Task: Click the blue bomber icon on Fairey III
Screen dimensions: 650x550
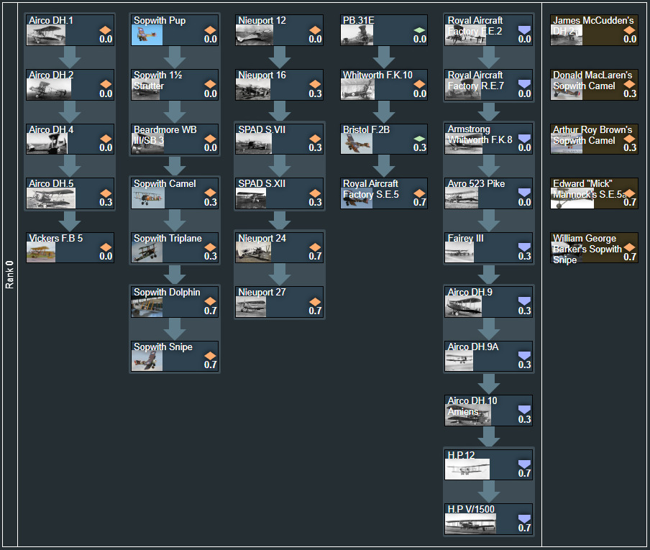Action: (x=524, y=247)
